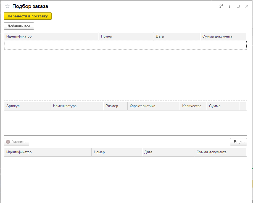Click bottom table Идентификатор header
Viewport: 253px width, 203px height.
48,152
